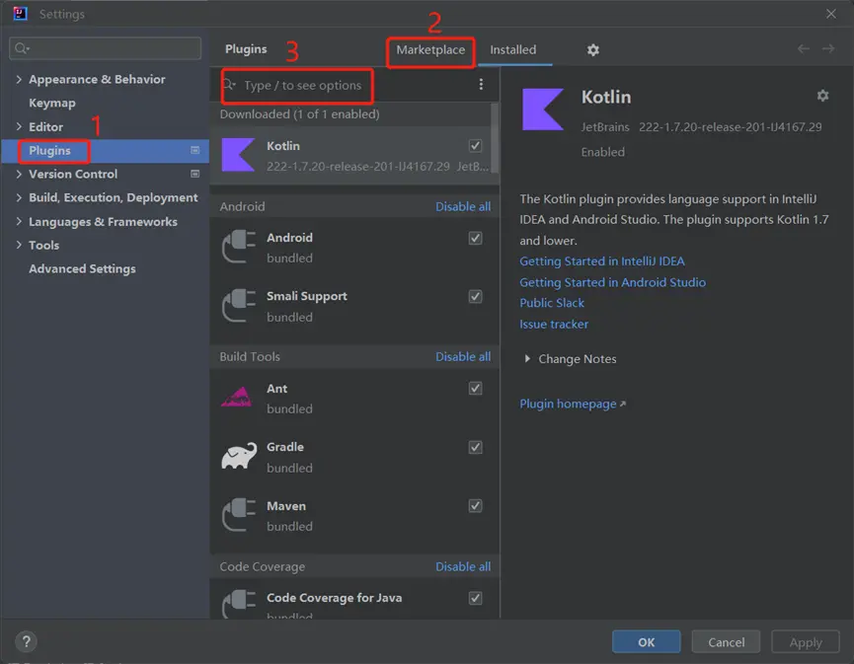854x664 pixels.
Task: Toggle the Ant plugin checkbox
Action: [475, 388]
